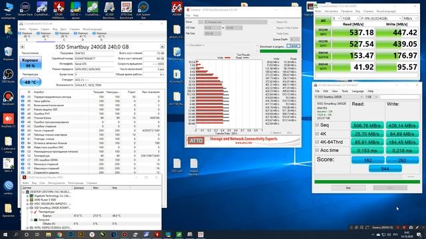Screen dimensions: 426x239
Task: Open MB/s unit dropdown in CrystalDiskMark
Action: [410, 19]
